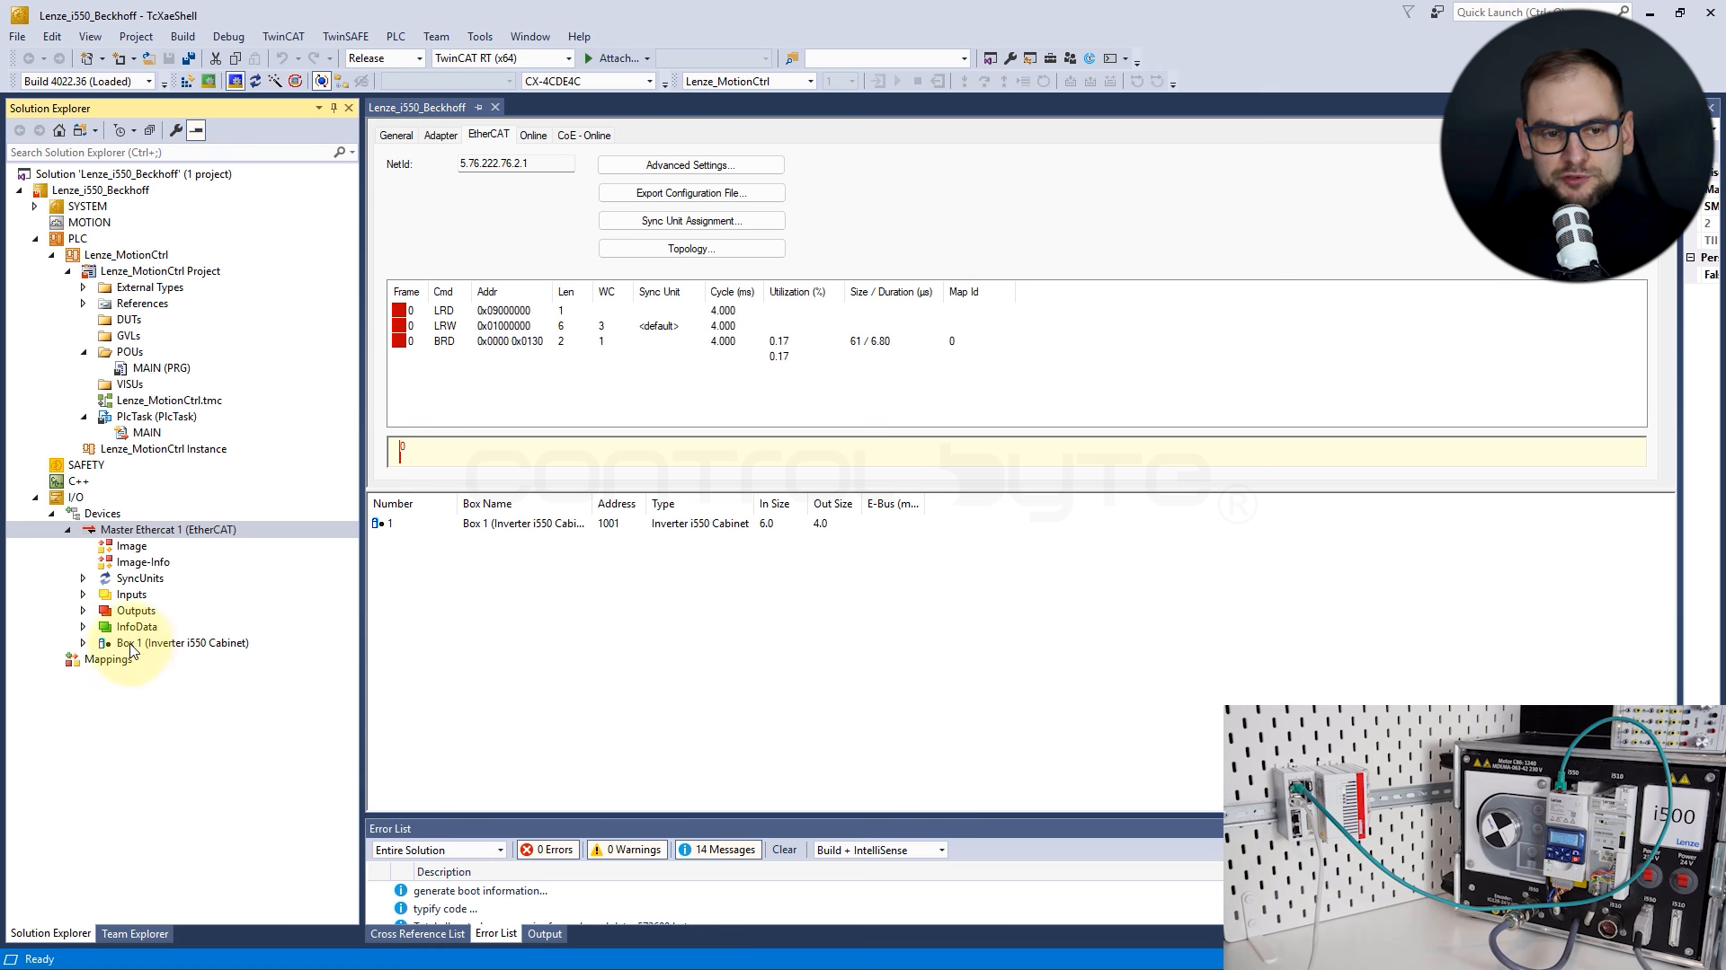Click the Find in Files icon
The height and width of the screenshot is (970, 1726).
coord(792,58)
